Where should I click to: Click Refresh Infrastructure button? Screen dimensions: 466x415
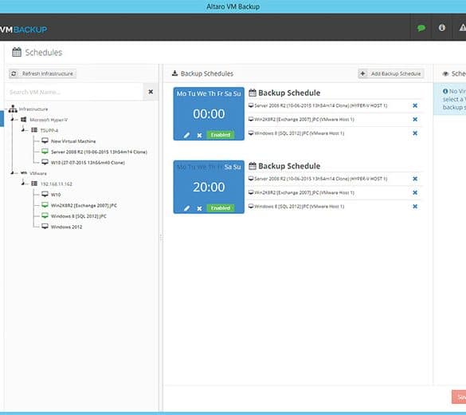42,73
